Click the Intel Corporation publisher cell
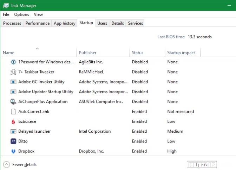236x170 pixels. [x=95, y=131]
